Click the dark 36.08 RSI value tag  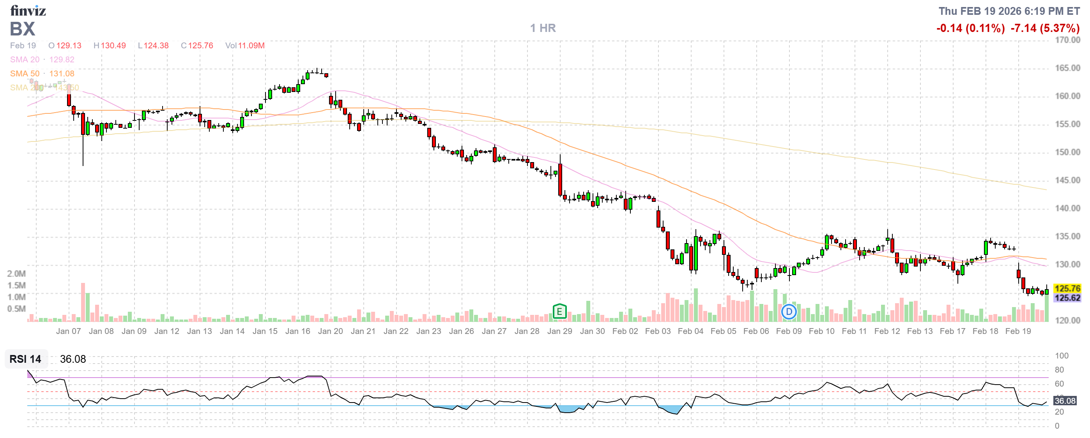click(1065, 401)
